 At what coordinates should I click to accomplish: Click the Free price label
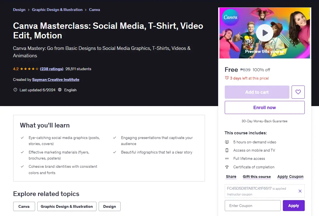click(x=231, y=70)
